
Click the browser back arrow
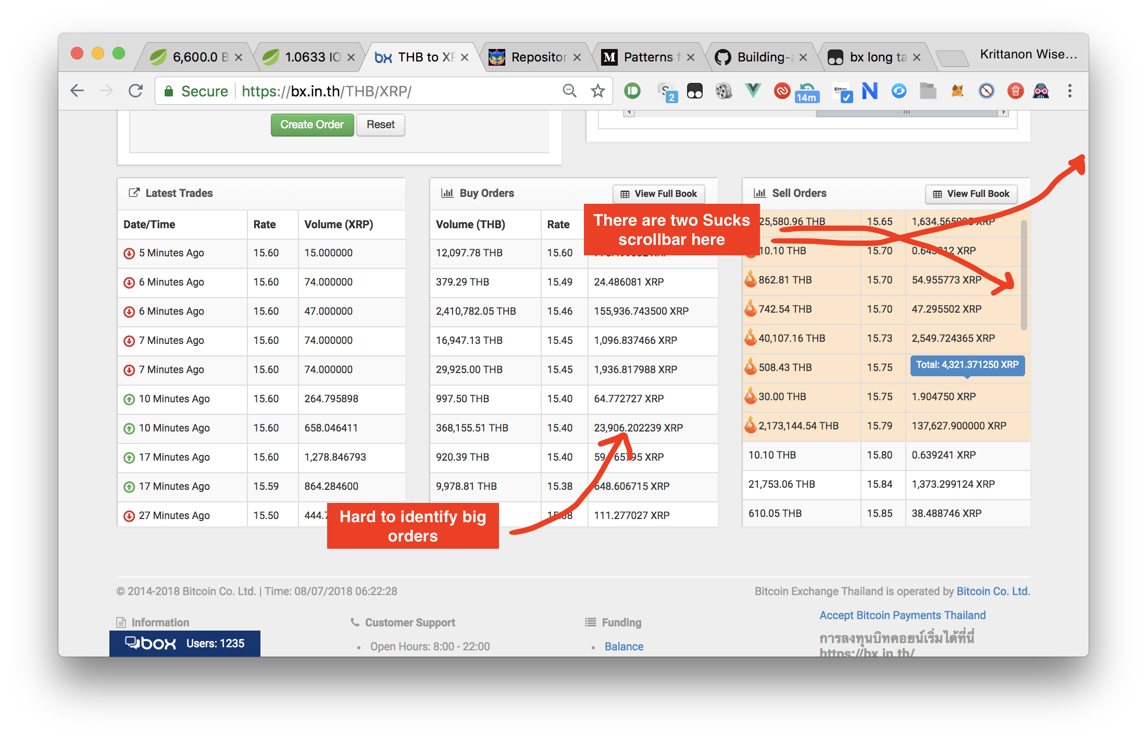tap(77, 91)
